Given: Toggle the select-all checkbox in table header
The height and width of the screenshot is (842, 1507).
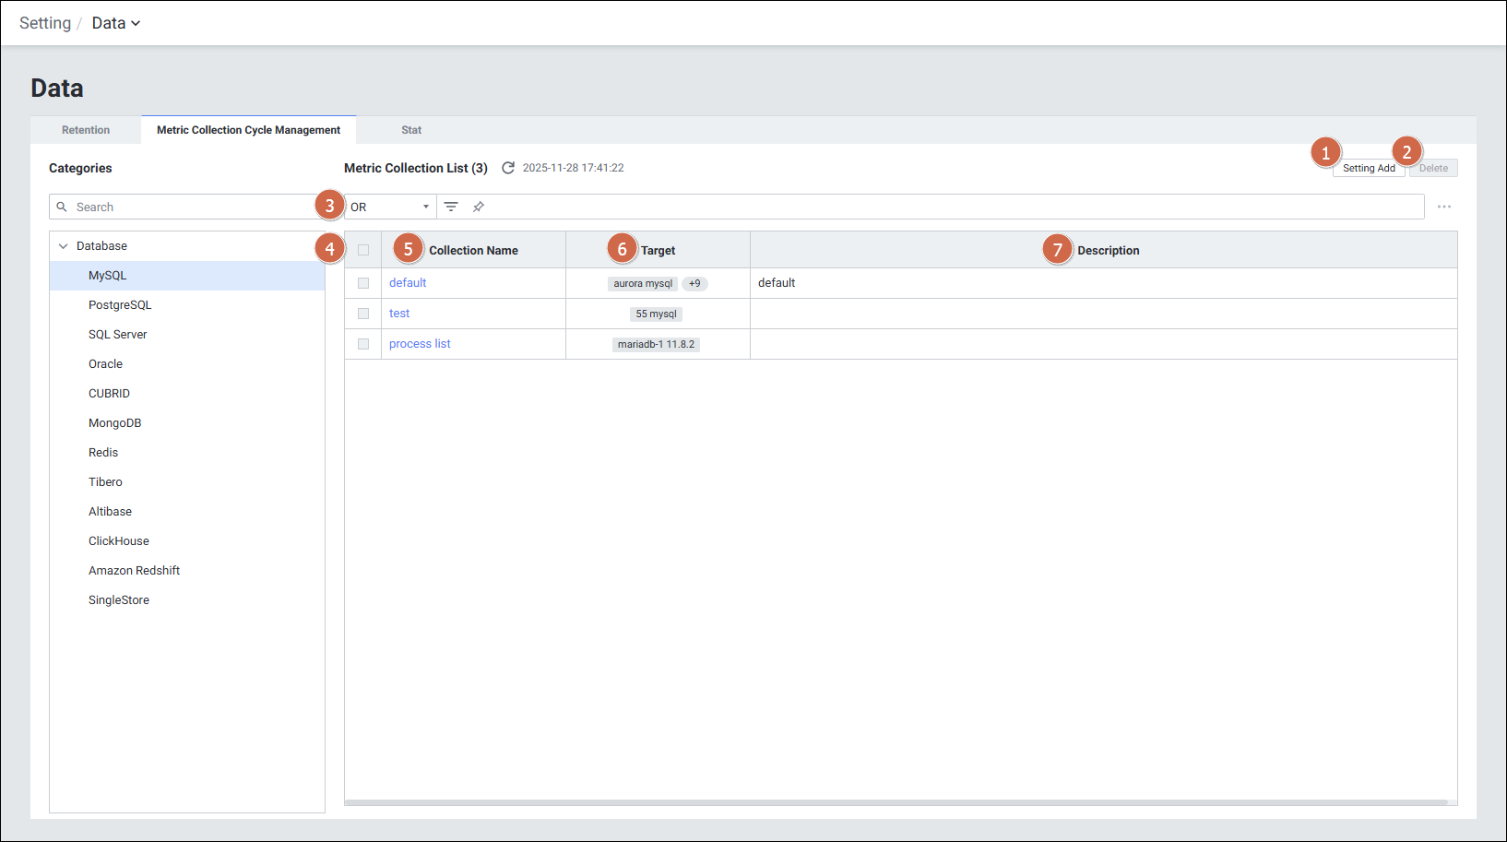Looking at the screenshot, I should point(363,250).
